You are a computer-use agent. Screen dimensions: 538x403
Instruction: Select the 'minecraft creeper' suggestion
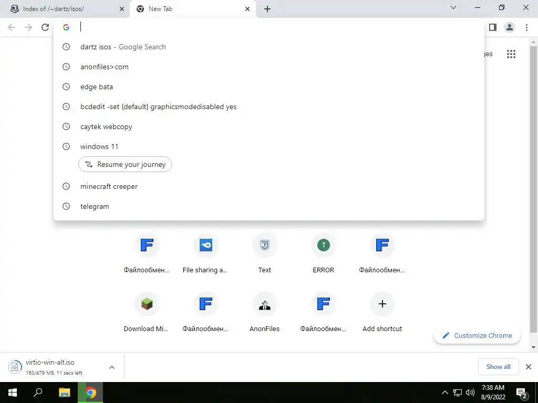269,186
